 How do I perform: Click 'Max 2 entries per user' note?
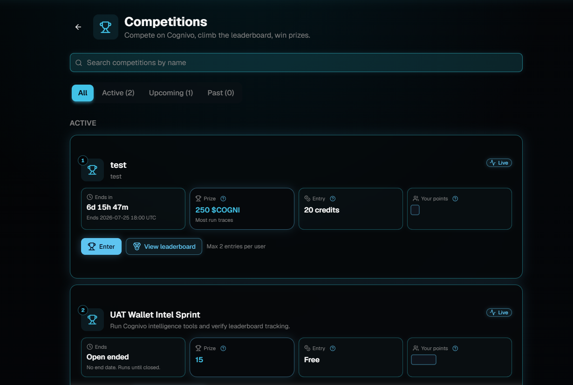pyautogui.click(x=236, y=246)
